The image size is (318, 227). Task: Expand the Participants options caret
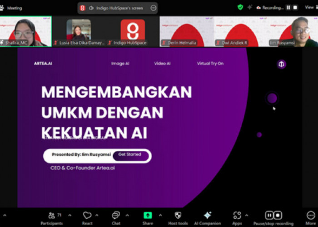coord(70,215)
